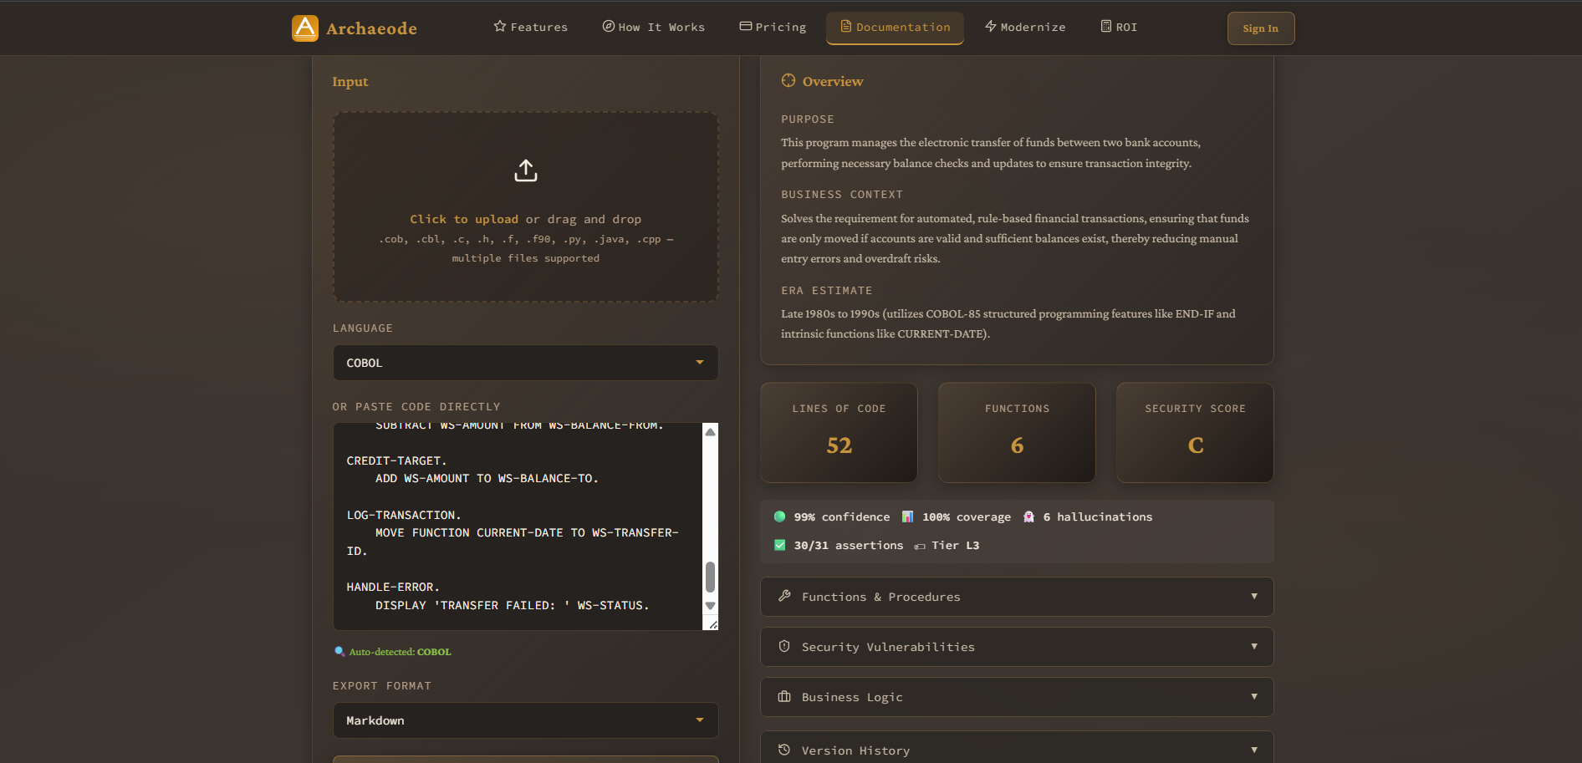Click the briefcase icon in Business Logic

784,697
